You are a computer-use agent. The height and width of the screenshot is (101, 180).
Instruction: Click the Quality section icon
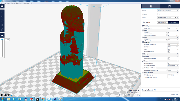coord(143,26)
